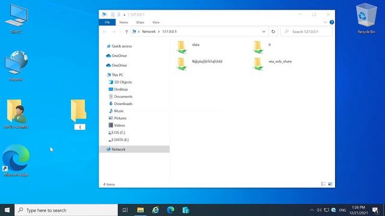Click Network in the address bar
Image resolution: width=385 pixels, height=216 pixels.
pos(149,32)
